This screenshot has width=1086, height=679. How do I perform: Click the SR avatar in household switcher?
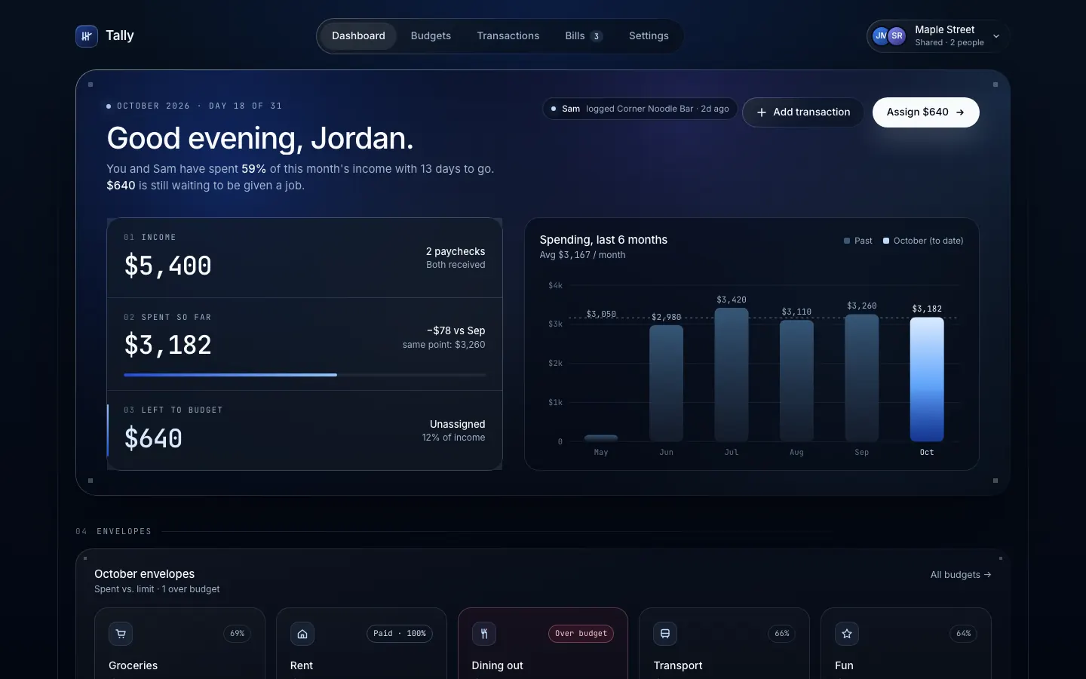897,36
